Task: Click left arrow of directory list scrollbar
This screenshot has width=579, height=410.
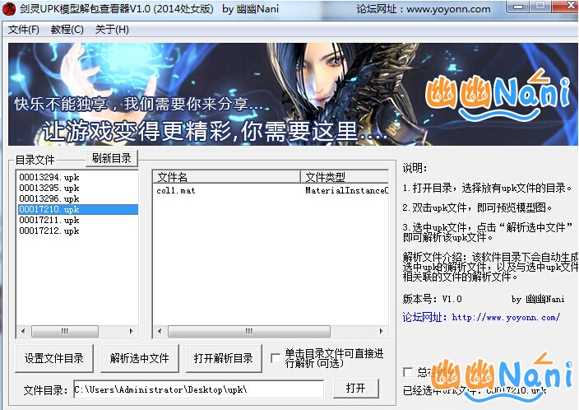Action: coord(23,331)
